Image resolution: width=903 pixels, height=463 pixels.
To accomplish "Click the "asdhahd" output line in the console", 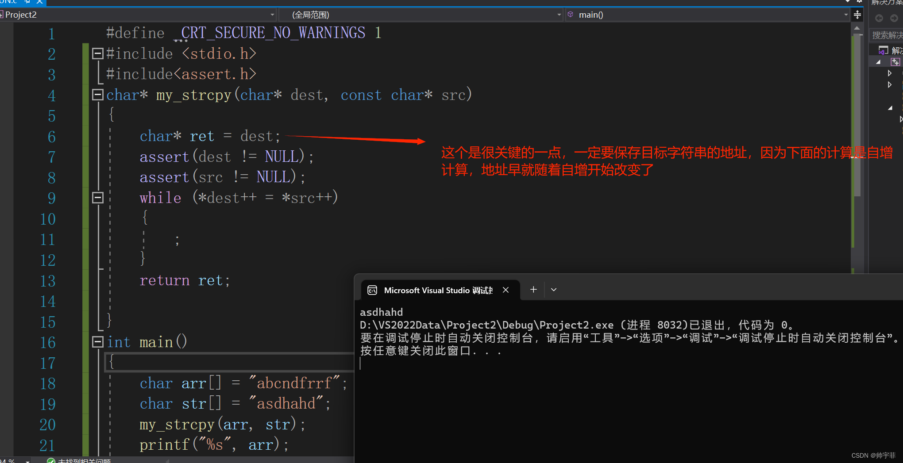I will coord(382,312).
